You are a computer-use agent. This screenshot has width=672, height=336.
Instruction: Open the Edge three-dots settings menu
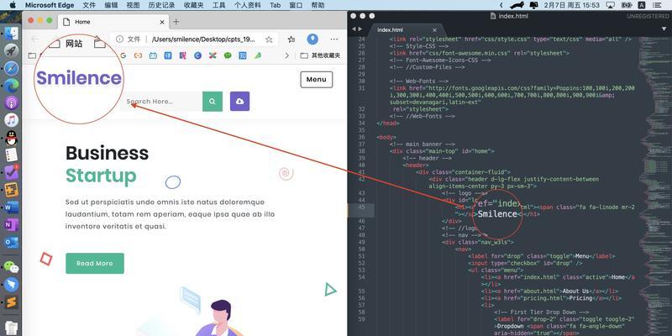(334, 39)
